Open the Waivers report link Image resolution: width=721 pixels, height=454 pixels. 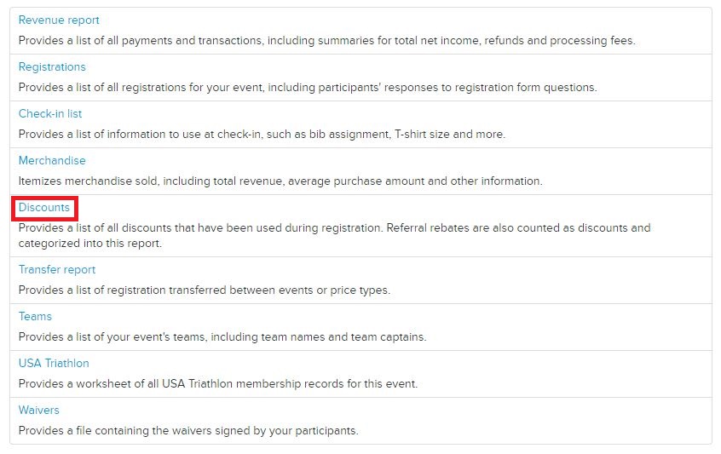click(38, 411)
